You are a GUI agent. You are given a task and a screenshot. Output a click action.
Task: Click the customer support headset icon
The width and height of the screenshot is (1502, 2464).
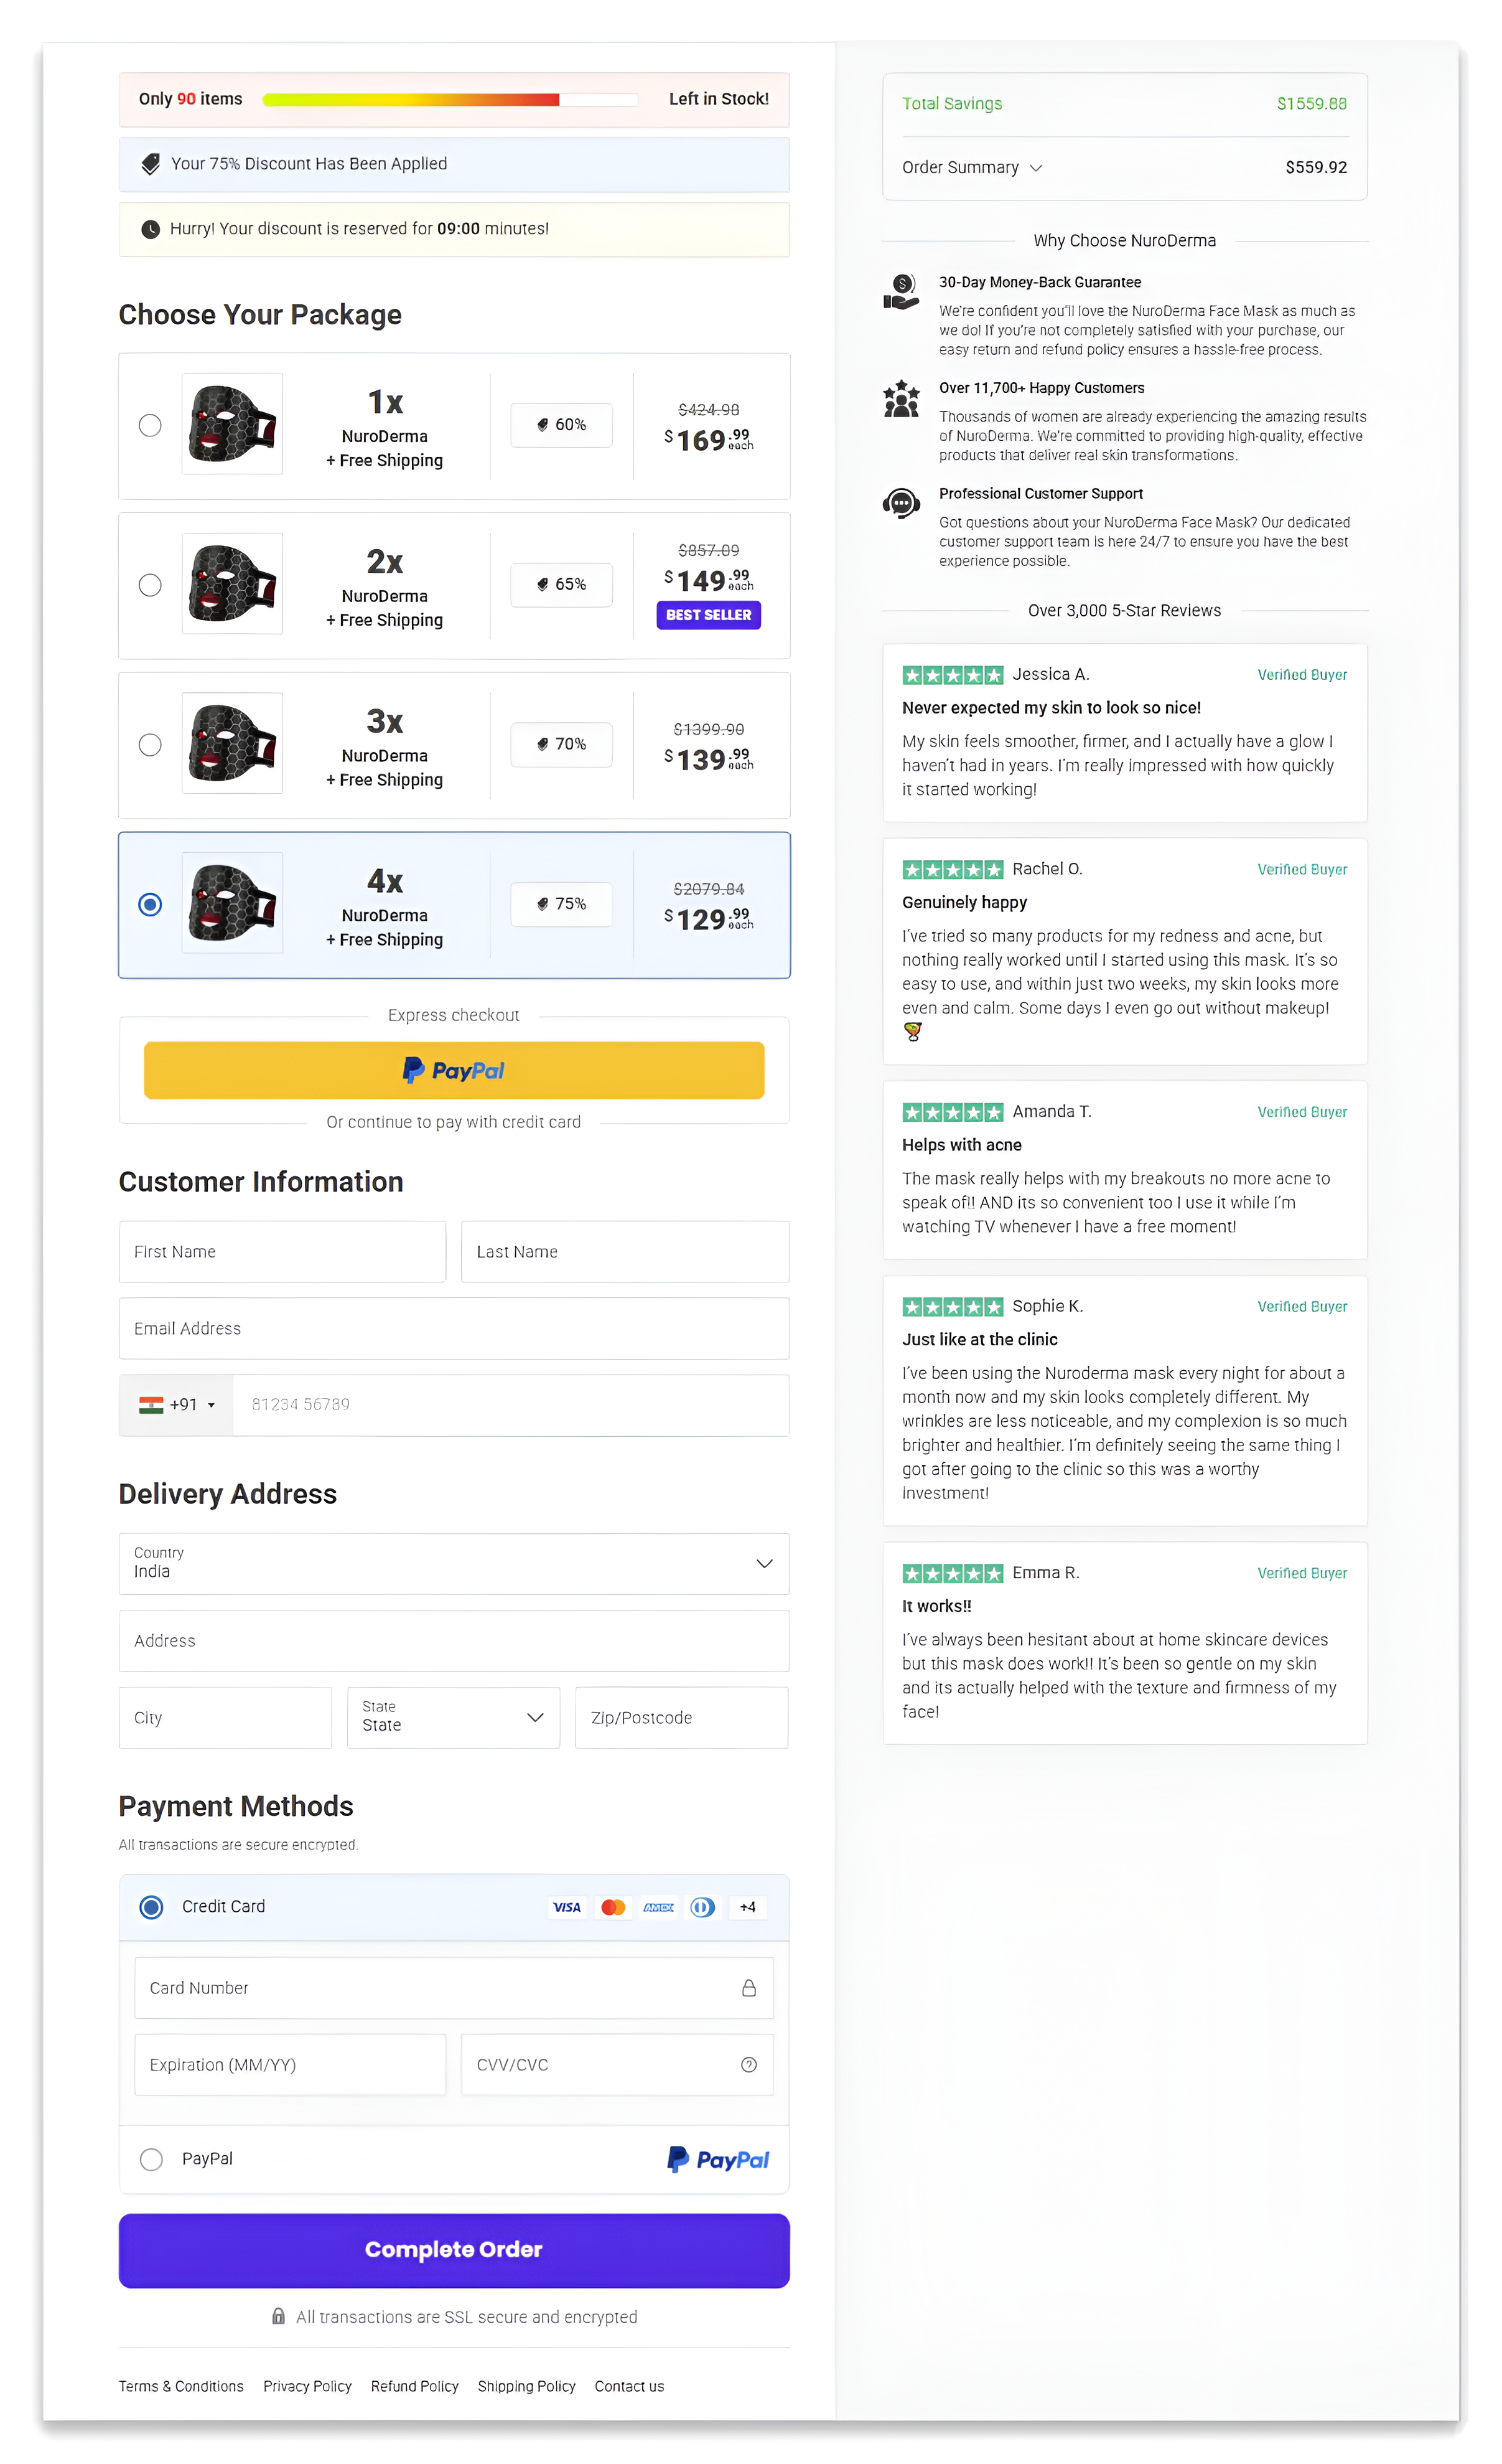pyautogui.click(x=900, y=503)
